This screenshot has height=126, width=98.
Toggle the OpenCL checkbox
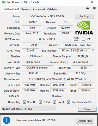tap(25, 102)
